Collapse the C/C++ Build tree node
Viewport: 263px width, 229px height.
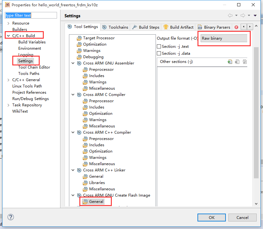8,36
